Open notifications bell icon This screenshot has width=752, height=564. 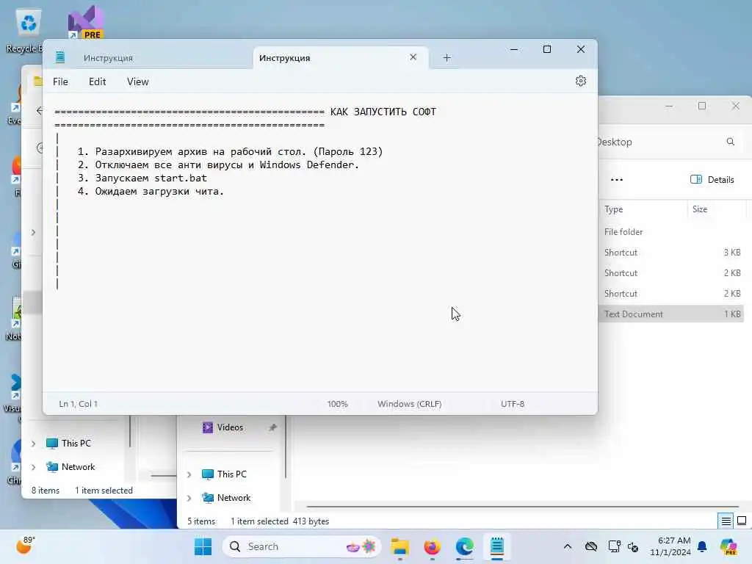pyautogui.click(x=702, y=546)
